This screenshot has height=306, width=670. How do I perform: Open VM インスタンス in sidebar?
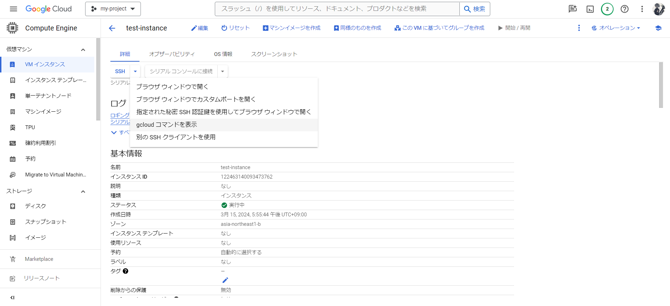tap(47, 64)
